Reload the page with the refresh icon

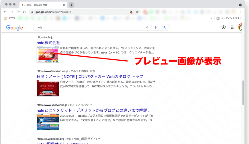tap(18, 12)
